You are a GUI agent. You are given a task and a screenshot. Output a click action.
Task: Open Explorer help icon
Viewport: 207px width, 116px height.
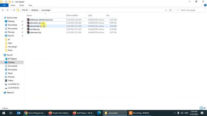[205, 5]
